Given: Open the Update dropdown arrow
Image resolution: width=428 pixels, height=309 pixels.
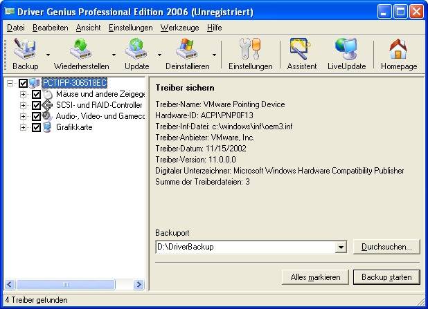Looking at the screenshot, I should coord(159,55).
